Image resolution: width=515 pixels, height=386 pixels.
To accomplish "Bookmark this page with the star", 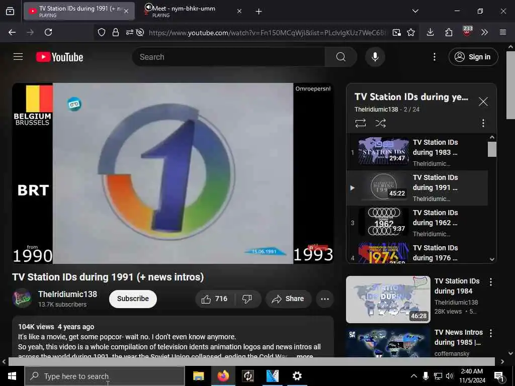I will click(x=411, y=32).
